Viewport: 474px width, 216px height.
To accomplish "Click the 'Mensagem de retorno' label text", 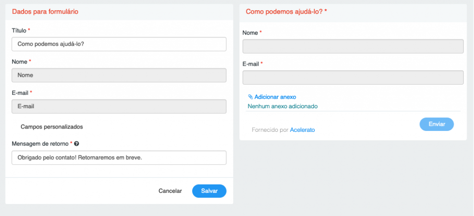I will click(40, 144).
